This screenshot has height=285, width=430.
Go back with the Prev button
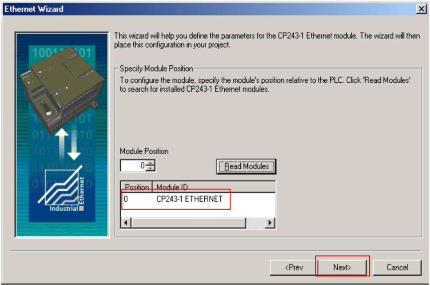[x=294, y=267]
